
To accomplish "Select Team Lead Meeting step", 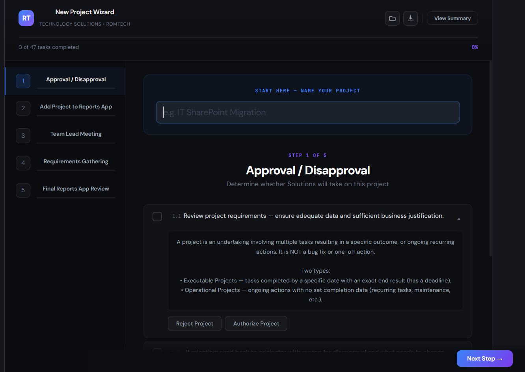I will tap(65, 136).
